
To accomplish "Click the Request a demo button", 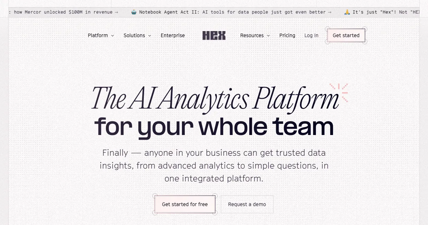I will (x=247, y=204).
